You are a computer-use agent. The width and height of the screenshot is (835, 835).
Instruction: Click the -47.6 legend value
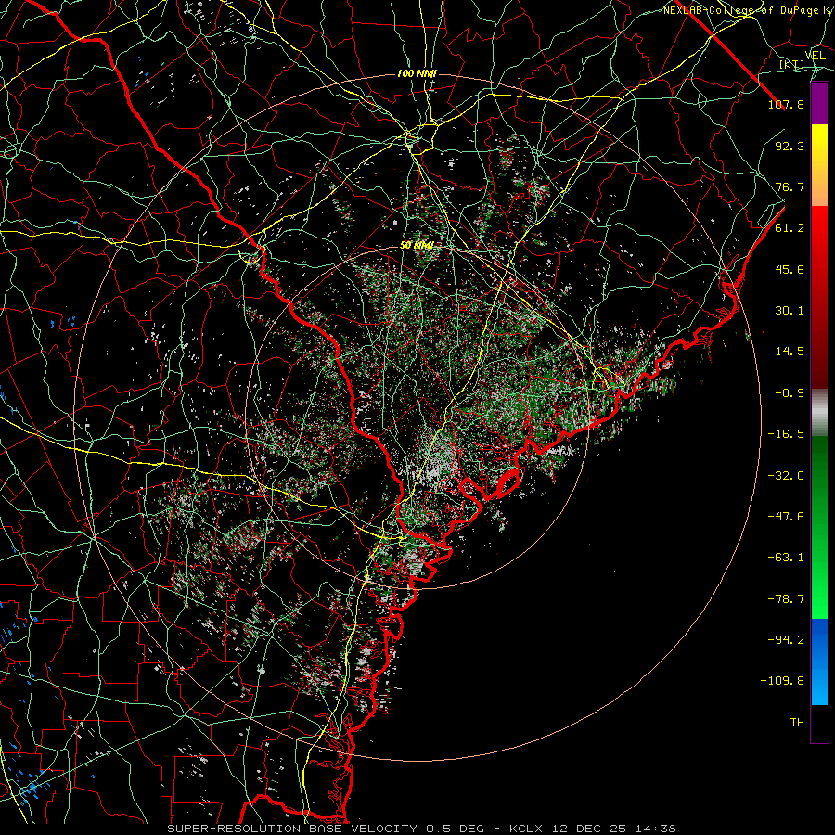[x=786, y=517]
